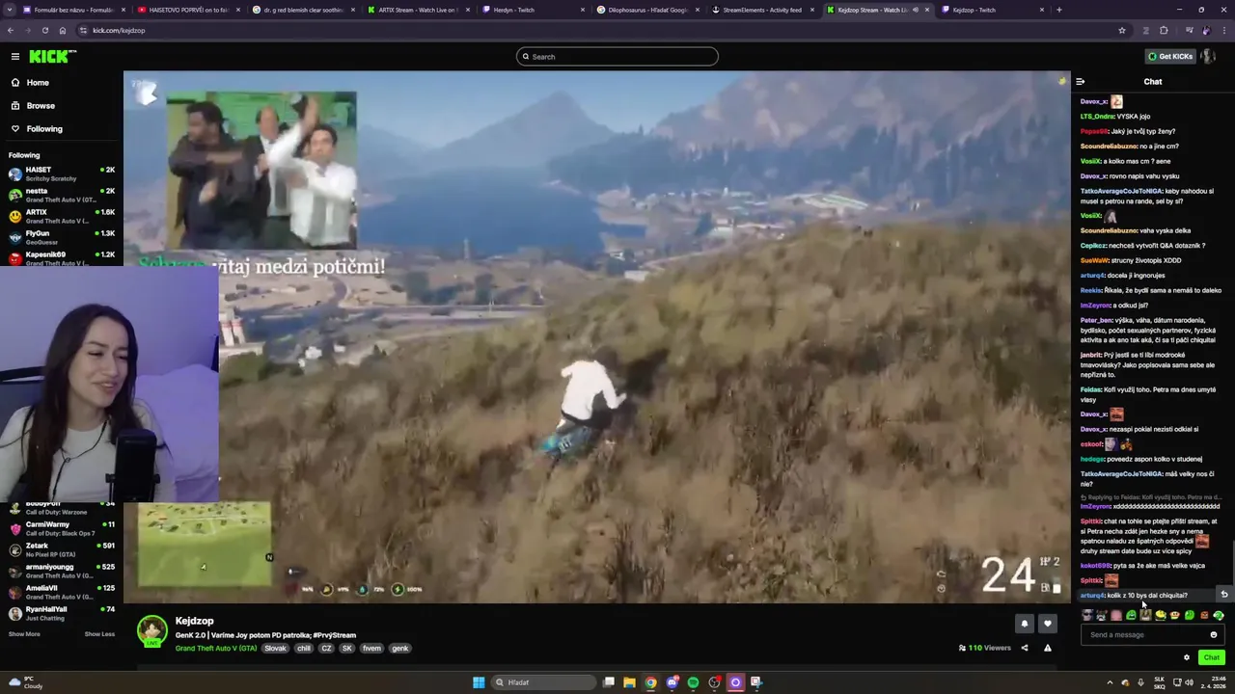Image resolution: width=1235 pixels, height=694 pixels.
Task: Open Browse in the sidebar
Action: point(41,106)
